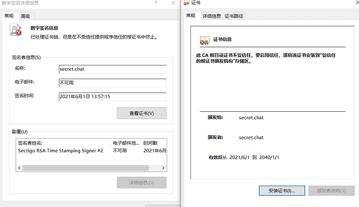Click the 2021年6月 timestamp cell
Image resolution: width=359 pixels, height=207 pixels.
pyautogui.click(x=155, y=151)
